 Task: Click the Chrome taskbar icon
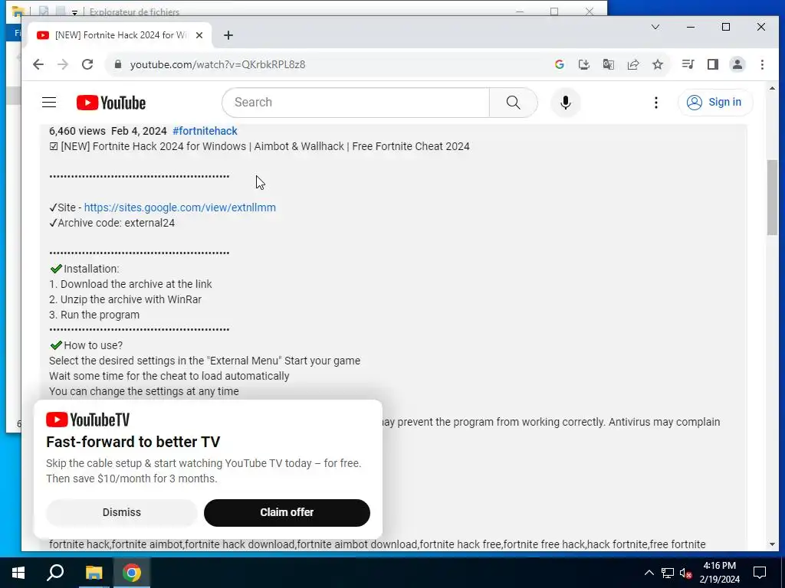(132, 573)
